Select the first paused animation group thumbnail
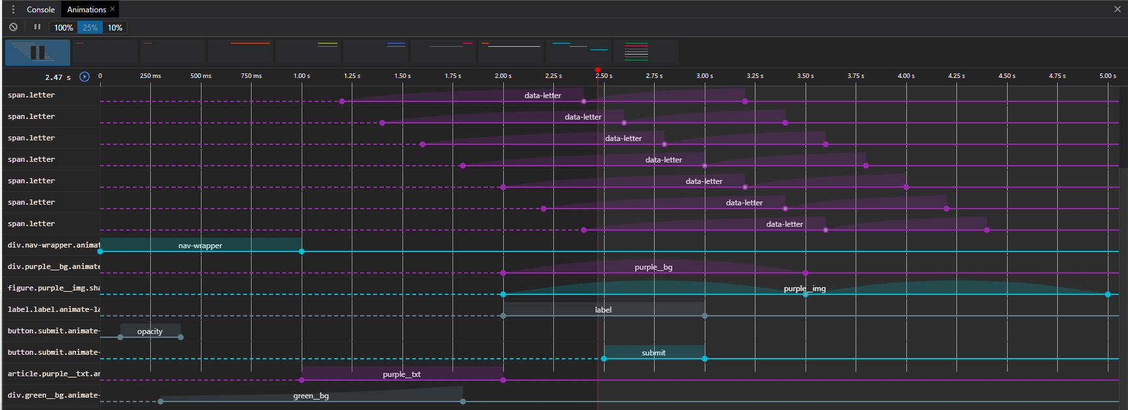Image resolution: width=1128 pixels, height=410 pixels. (38, 53)
